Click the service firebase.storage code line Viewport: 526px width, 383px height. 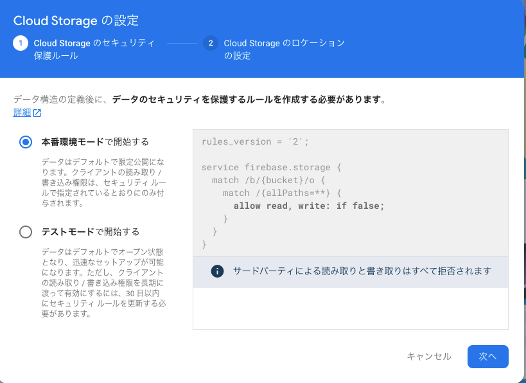[x=271, y=168]
